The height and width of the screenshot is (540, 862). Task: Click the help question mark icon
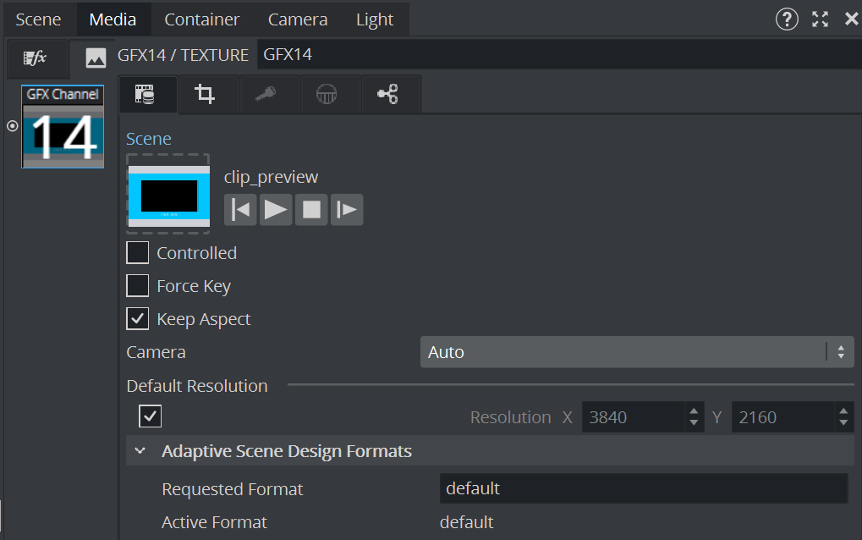(x=787, y=19)
